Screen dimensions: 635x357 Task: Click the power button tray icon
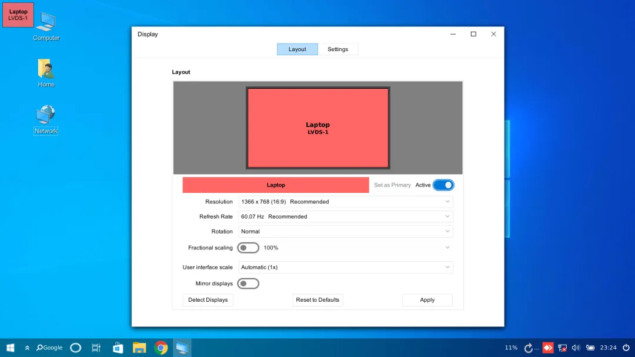click(x=626, y=348)
